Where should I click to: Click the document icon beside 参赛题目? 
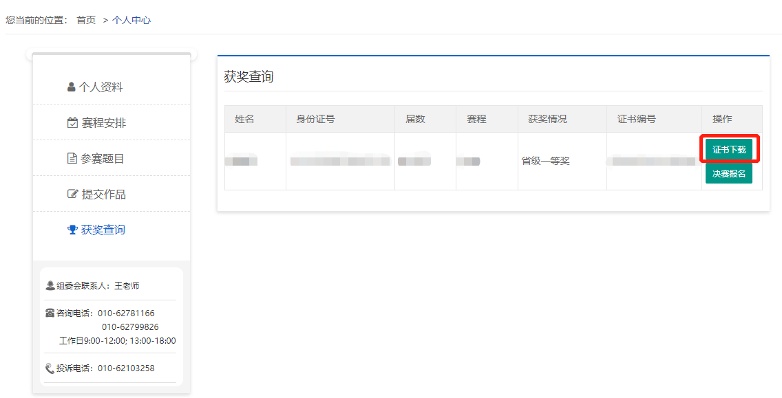[x=72, y=159]
